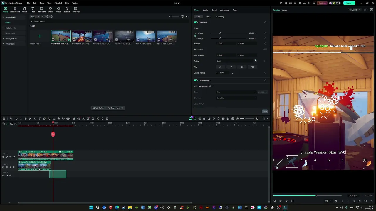The height and width of the screenshot is (211, 376).
Task: Take a snapshot of the preview frame
Action: [x=360, y=201]
